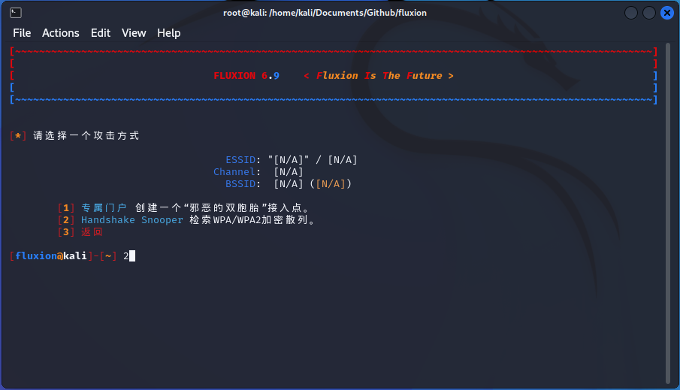This screenshot has height=390, width=680.
Task: Click the 'Fluxion Is The Future' slogan
Action: pyautogui.click(x=379, y=75)
